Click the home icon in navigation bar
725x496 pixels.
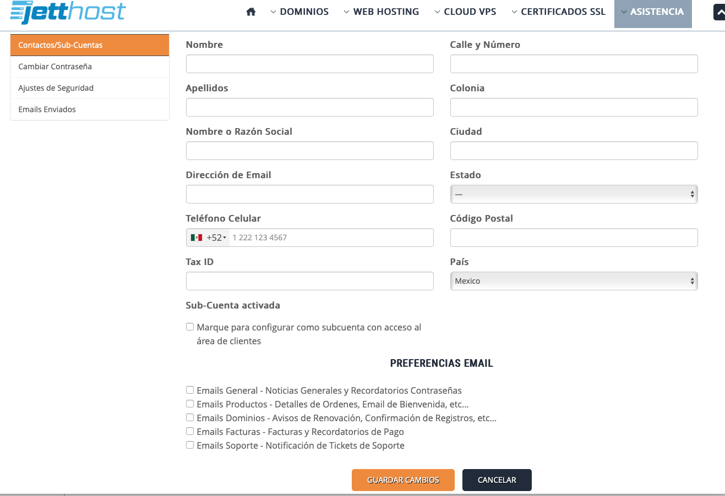pyautogui.click(x=251, y=12)
